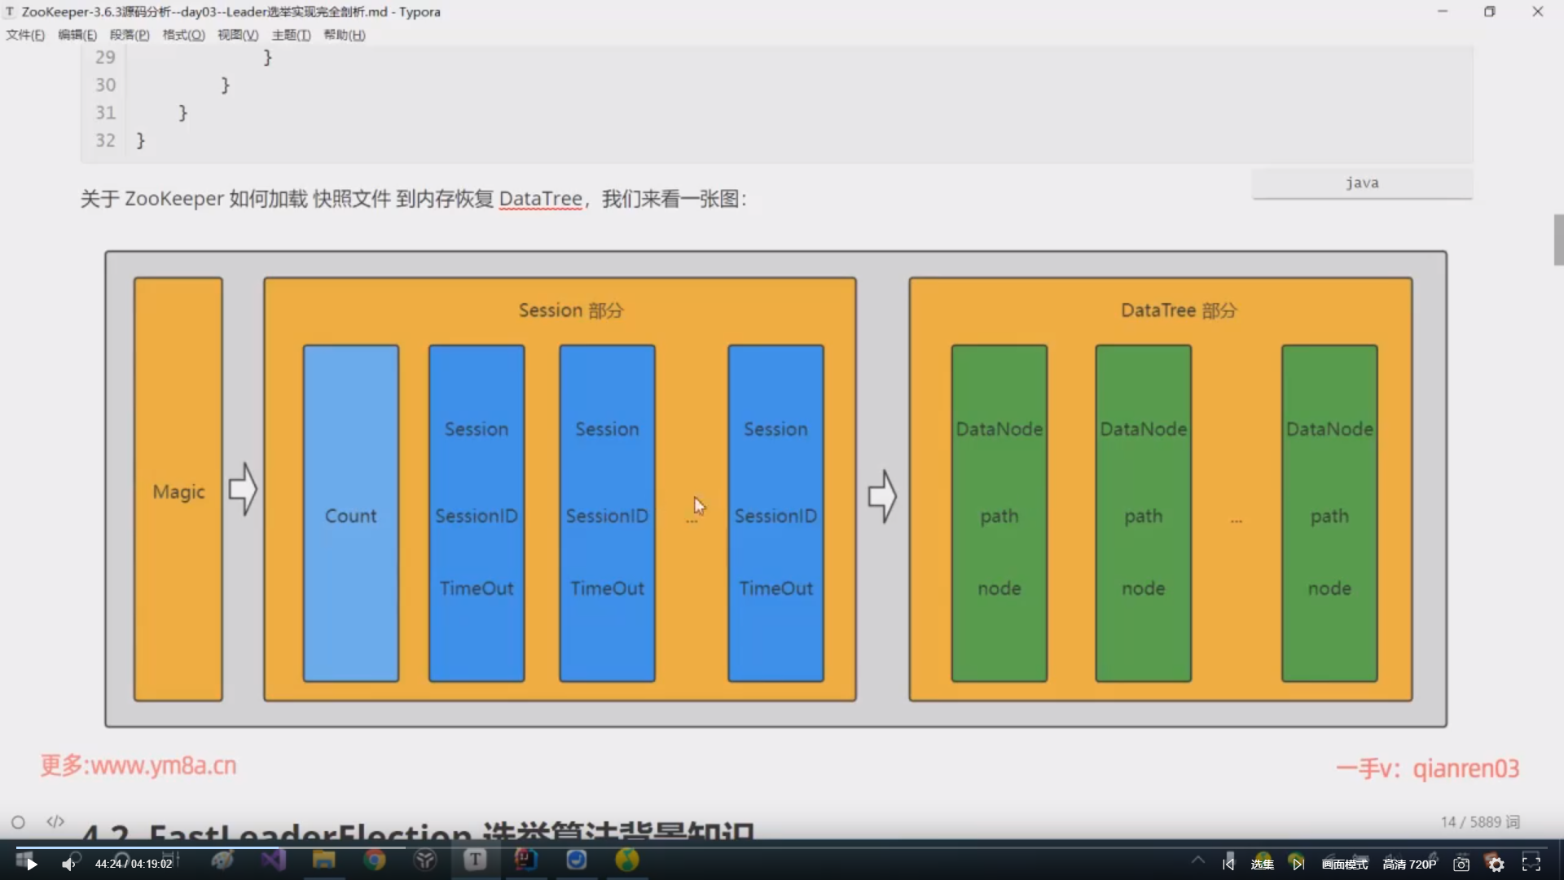Image resolution: width=1564 pixels, height=880 pixels.
Task: Skip to previous episode icon
Action: click(x=1228, y=864)
